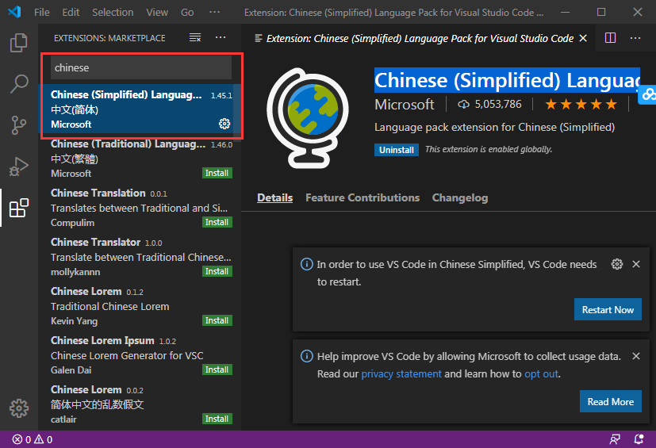The height and width of the screenshot is (448, 656).
Task: Close the Chinese Language Pack extension tab
Action: [x=583, y=39]
